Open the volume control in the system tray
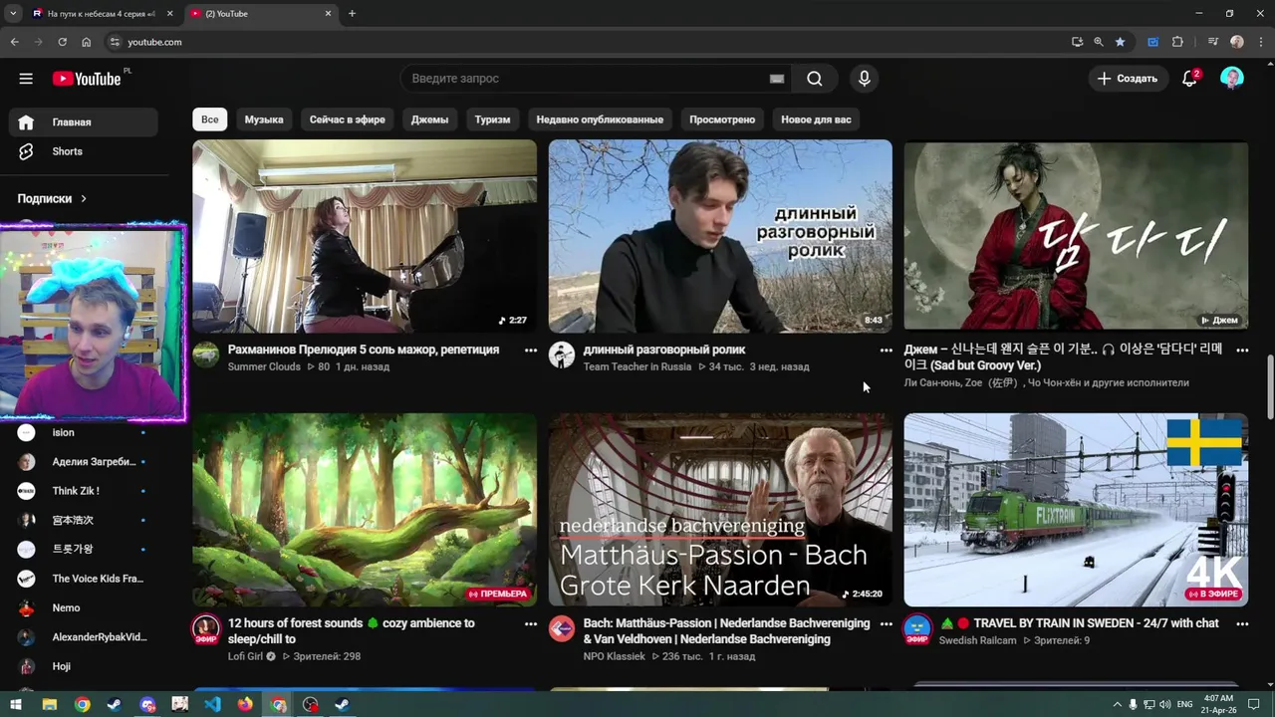Image resolution: width=1275 pixels, height=717 pixels. (1164, 705)
